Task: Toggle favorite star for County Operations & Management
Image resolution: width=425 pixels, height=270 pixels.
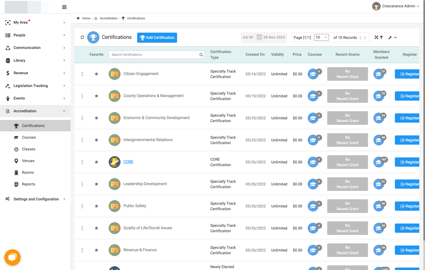Action: point(96,96)
